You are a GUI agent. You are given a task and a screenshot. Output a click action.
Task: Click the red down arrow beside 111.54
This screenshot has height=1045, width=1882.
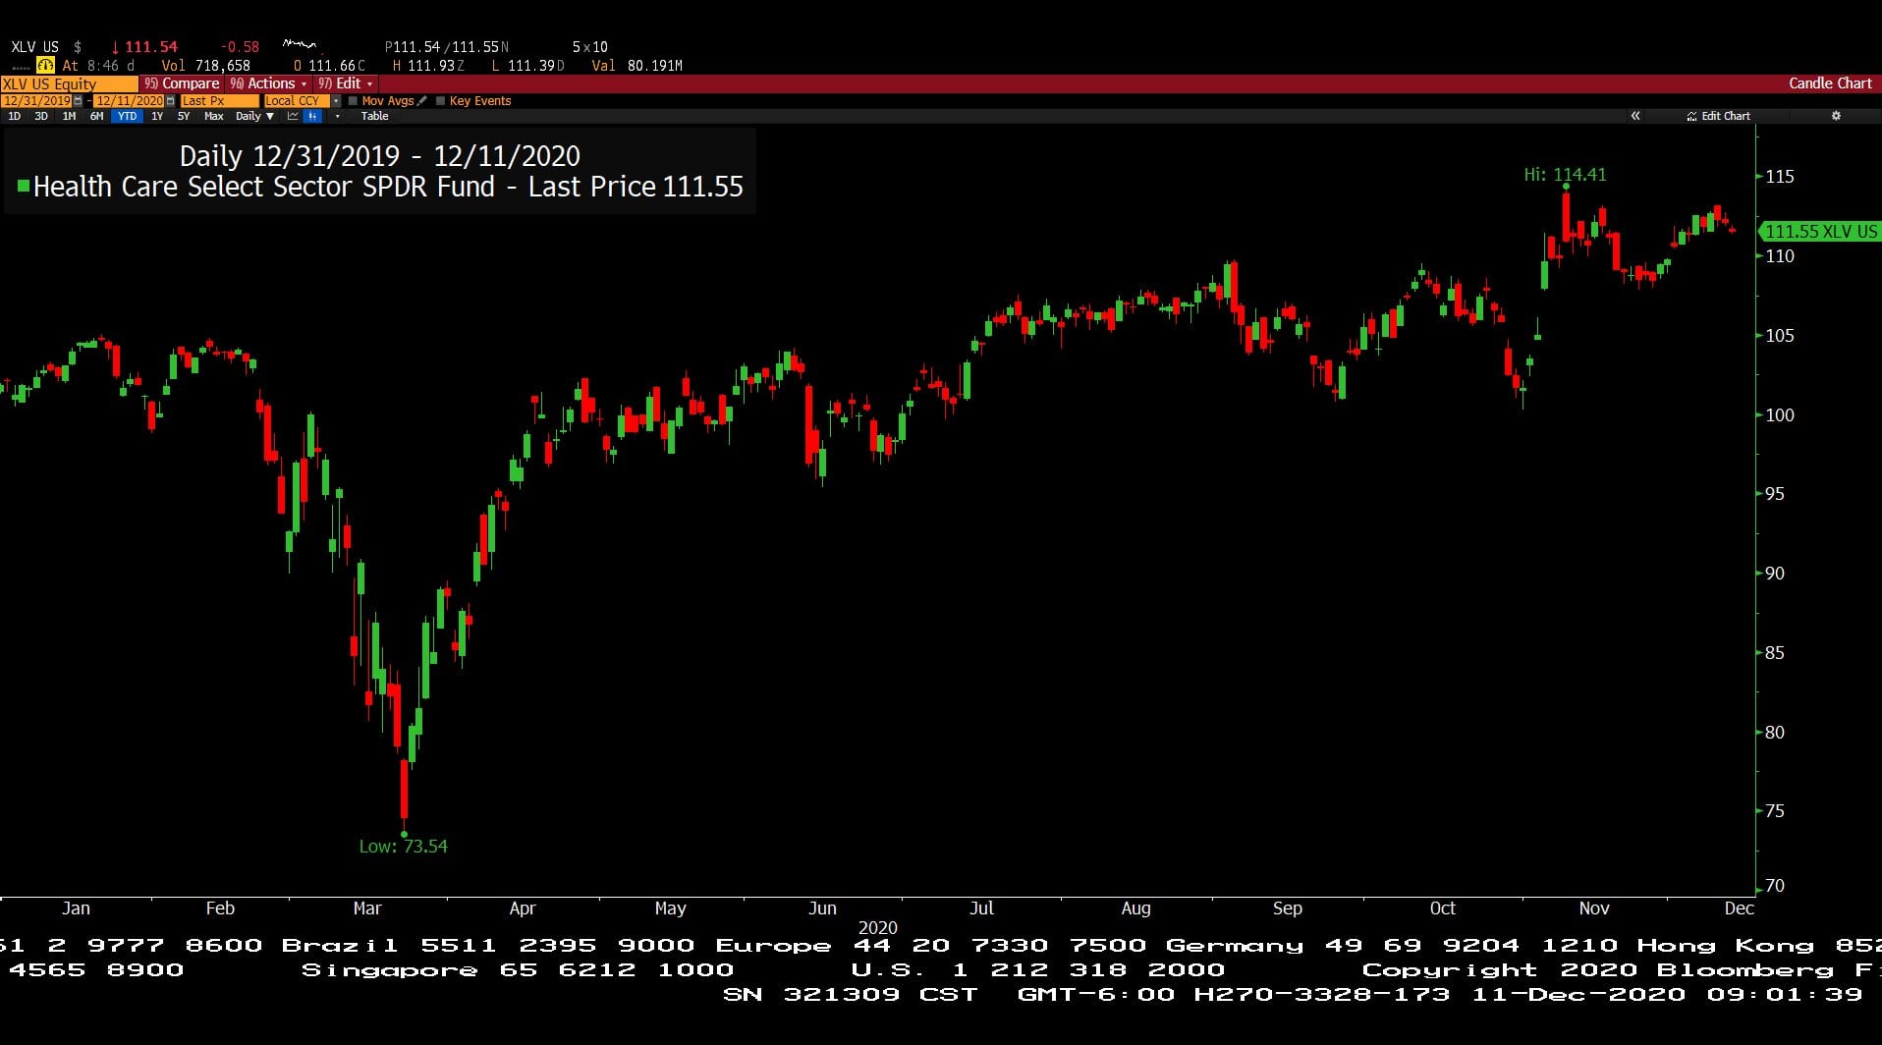[x=115, y=47]
